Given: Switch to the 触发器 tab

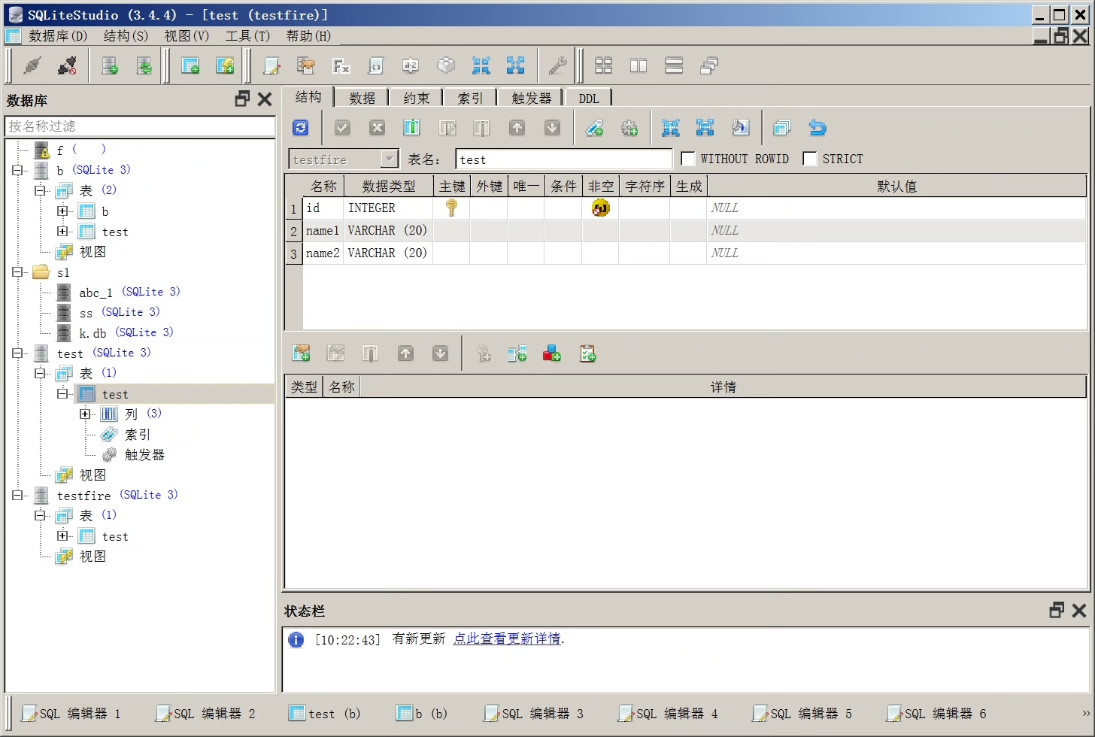Looking at the screenshot, I should 531,99.
